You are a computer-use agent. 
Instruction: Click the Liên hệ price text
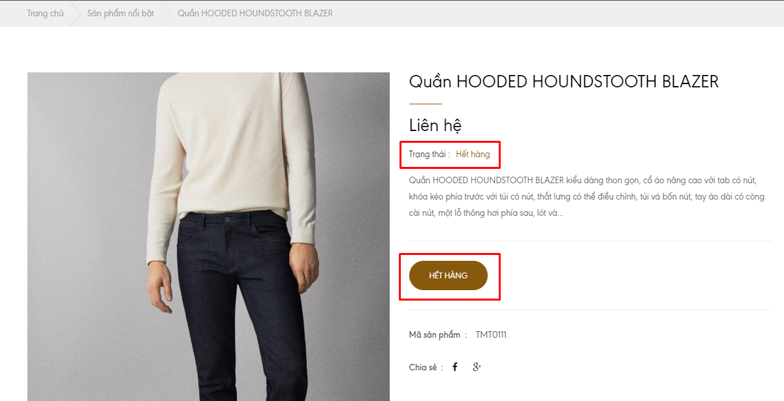tap(436, 125)
